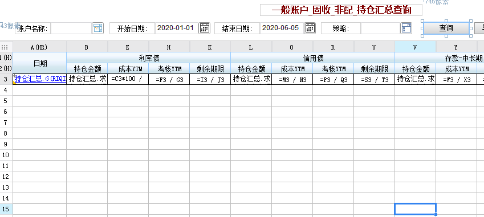The height and width of the screenshot is (217, 484).
Task: Open the 持仓汇总.G(RIQI) link cell
Action: click(x=40, y=79)
